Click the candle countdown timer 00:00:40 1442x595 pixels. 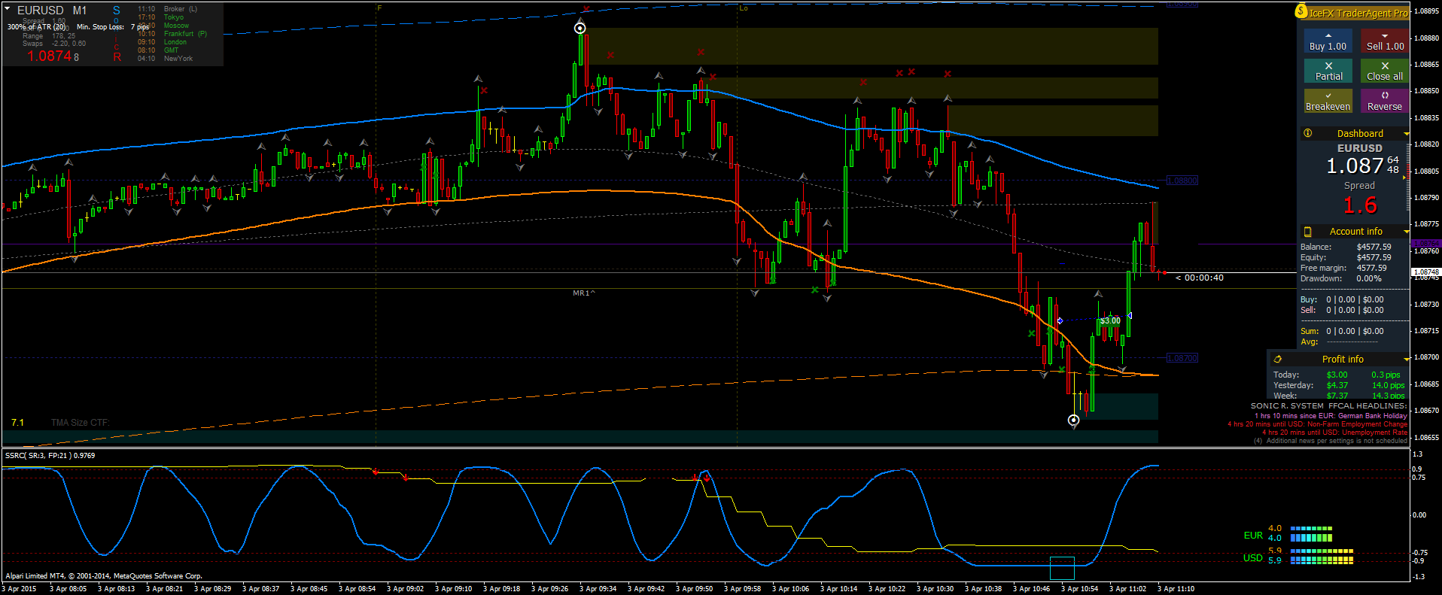1200,278
